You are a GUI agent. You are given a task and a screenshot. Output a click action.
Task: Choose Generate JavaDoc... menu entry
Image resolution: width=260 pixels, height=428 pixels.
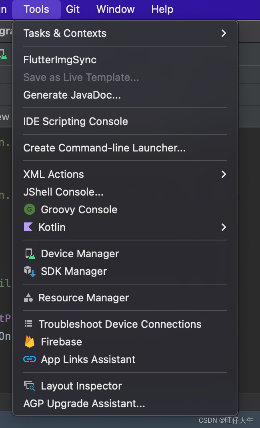72,95
